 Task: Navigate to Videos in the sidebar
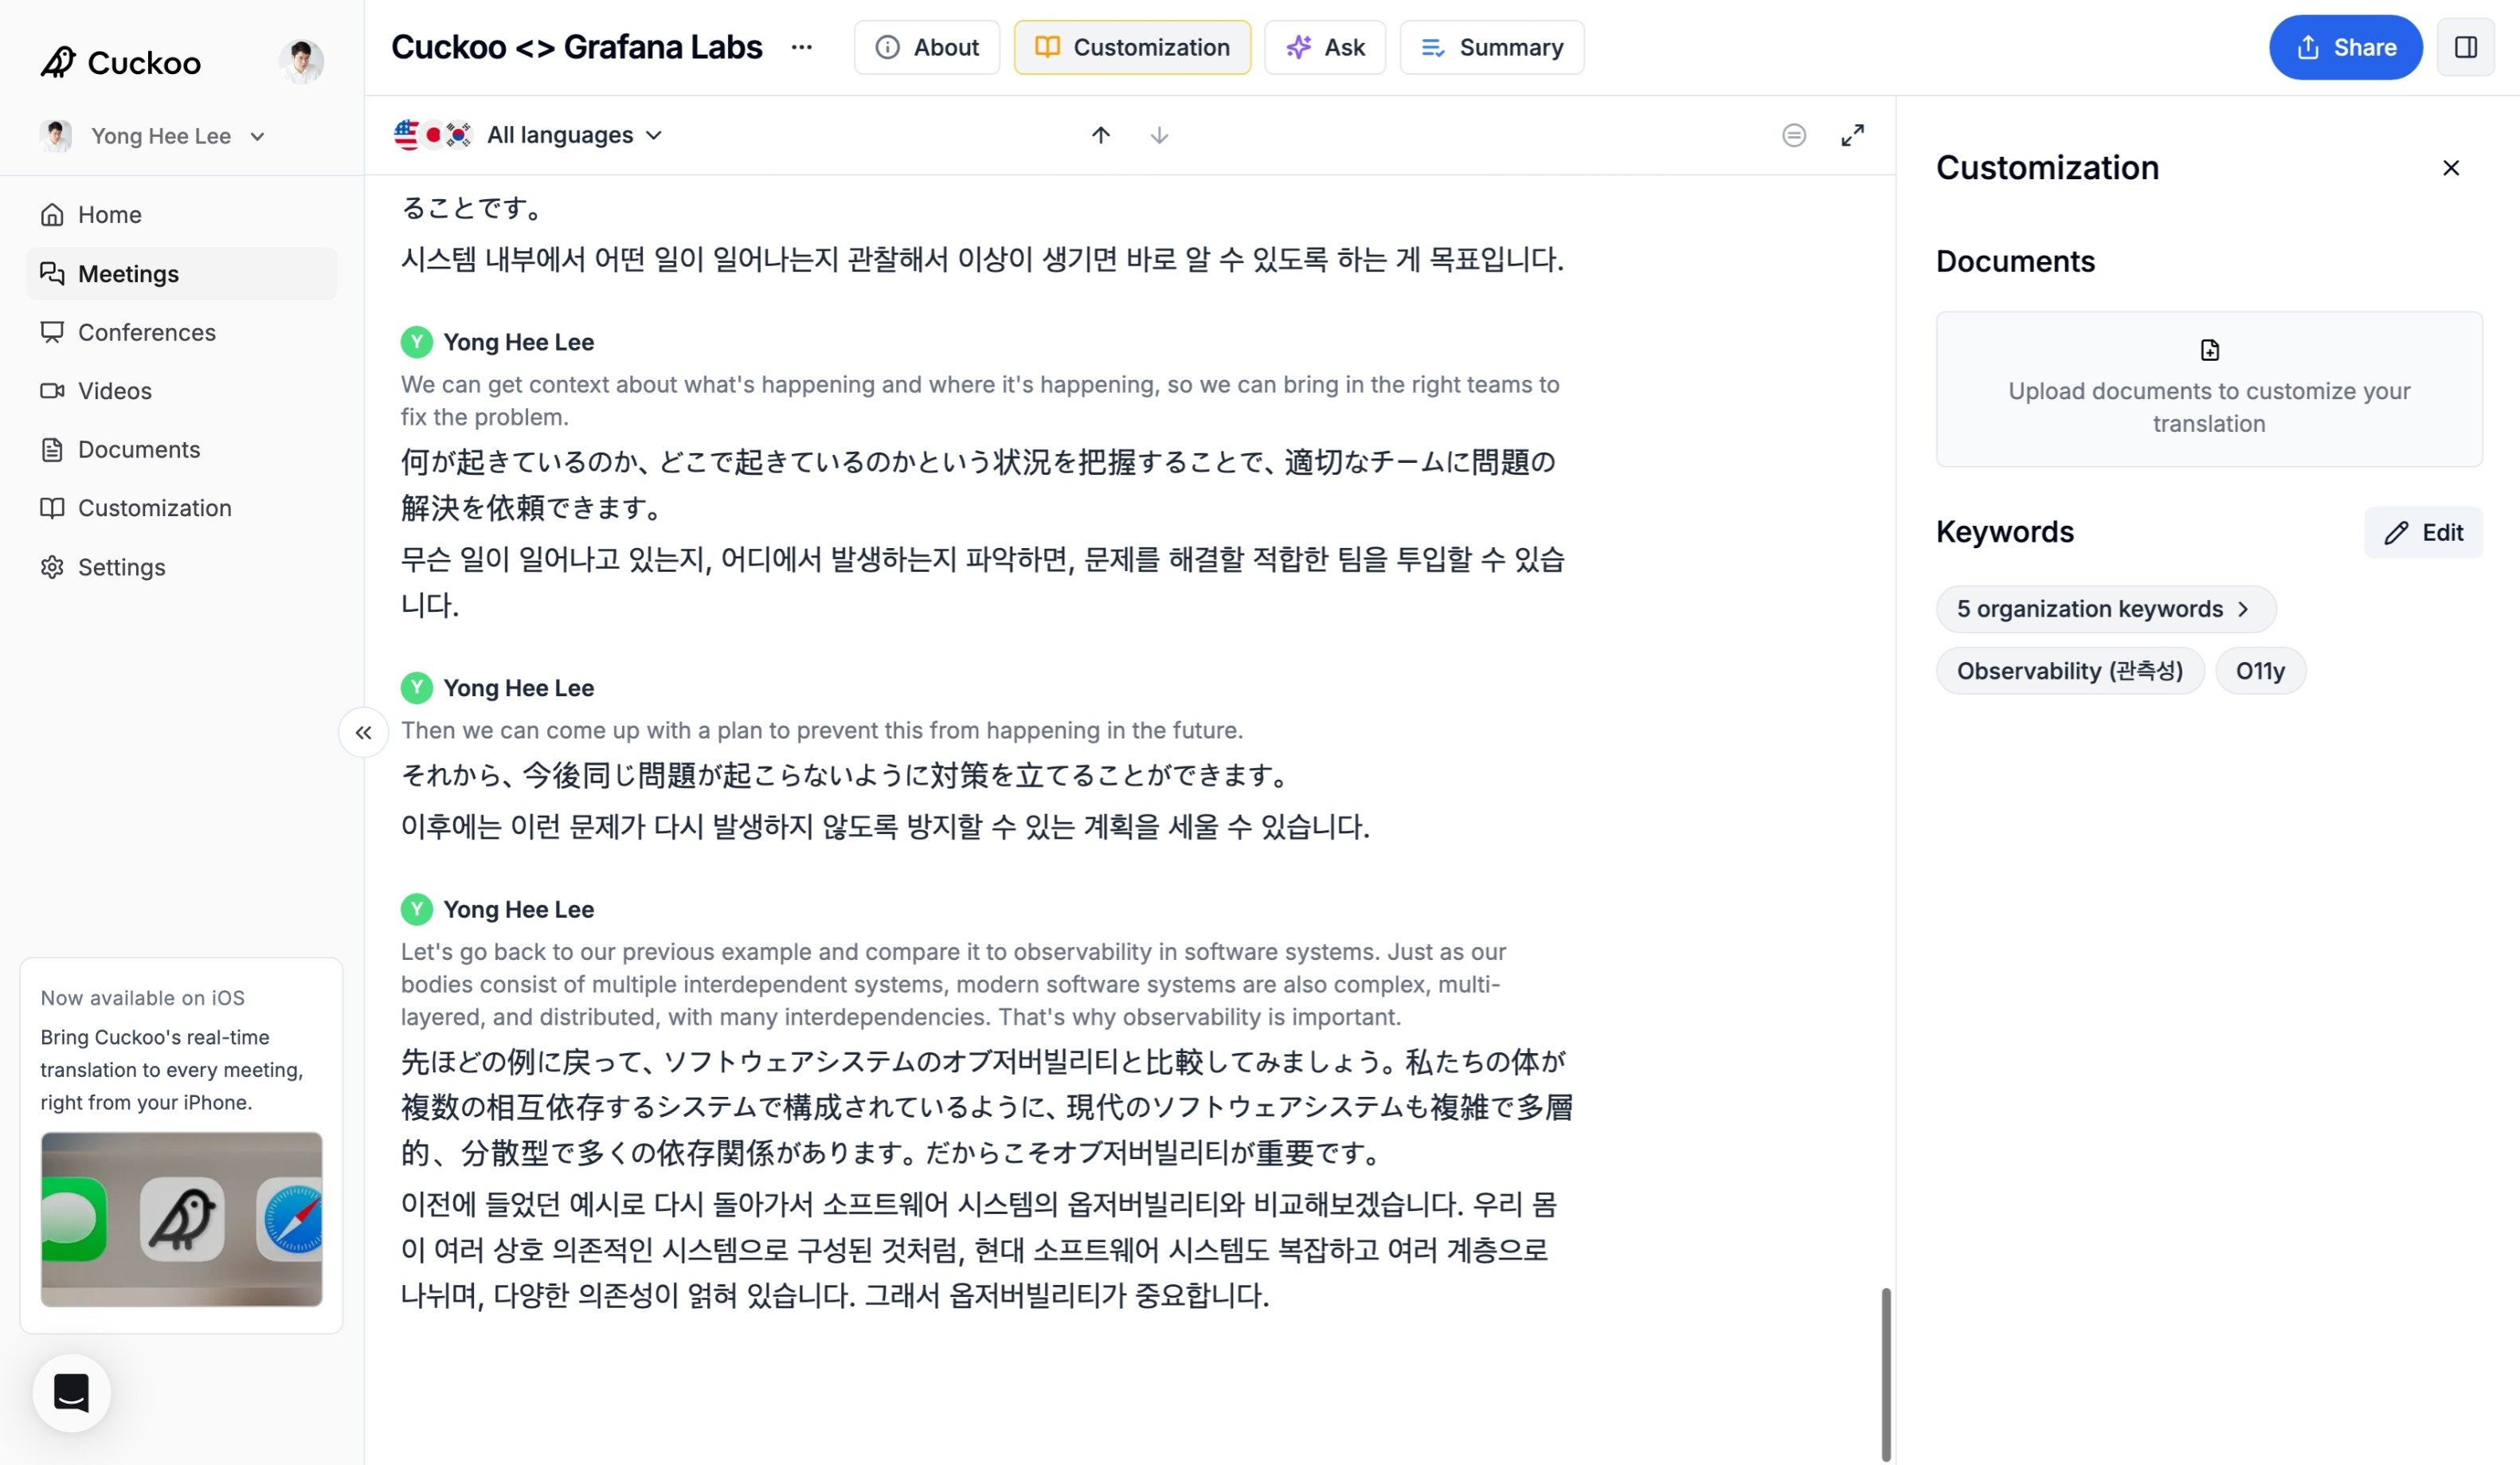(x=181, y=391)
